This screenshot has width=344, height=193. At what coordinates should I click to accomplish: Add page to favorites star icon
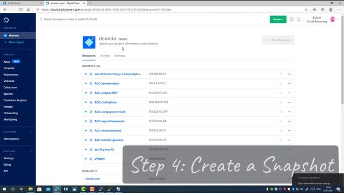[x=306, y=10]
